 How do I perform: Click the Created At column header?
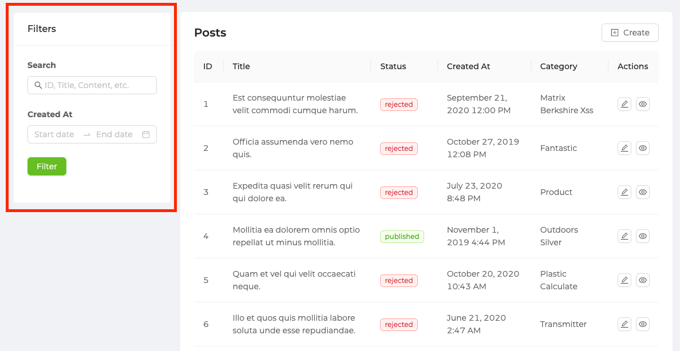(468, 66)
